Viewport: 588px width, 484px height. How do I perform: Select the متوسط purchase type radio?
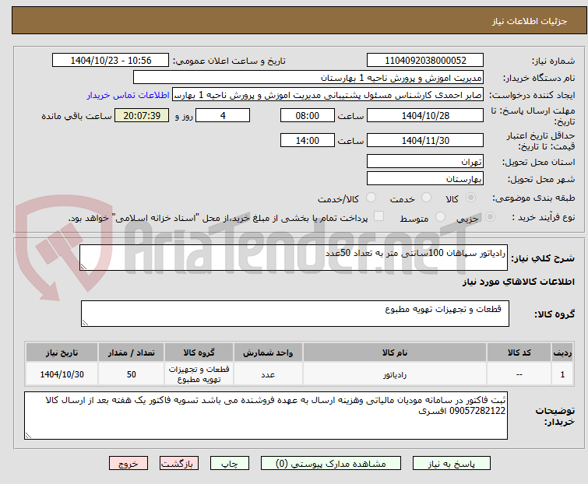click(440, 217)
